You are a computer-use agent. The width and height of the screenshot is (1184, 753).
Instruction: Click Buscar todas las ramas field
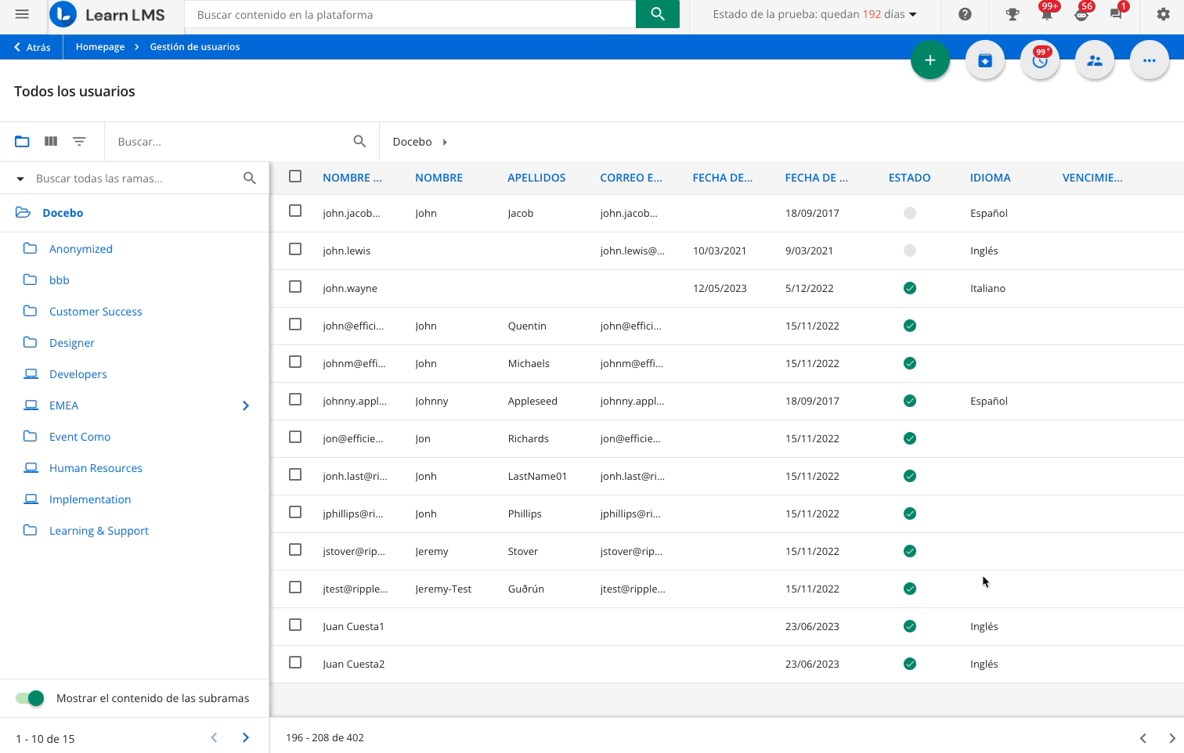click(135, 178)
